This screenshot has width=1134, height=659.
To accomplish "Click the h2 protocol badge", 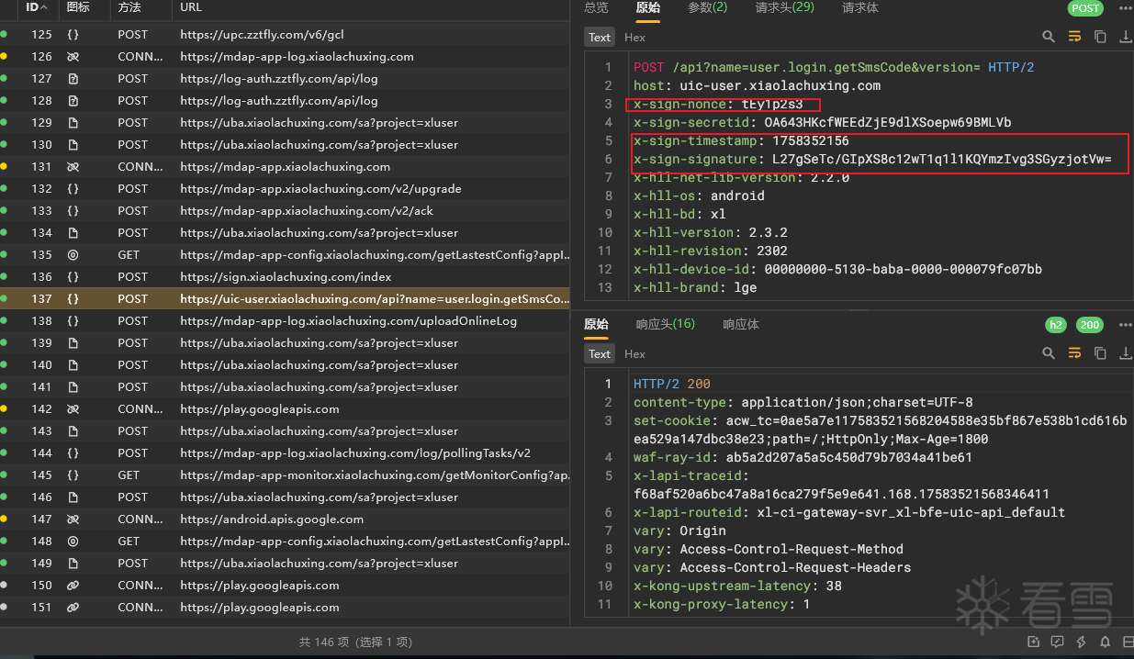I will tap(1057, 325).
